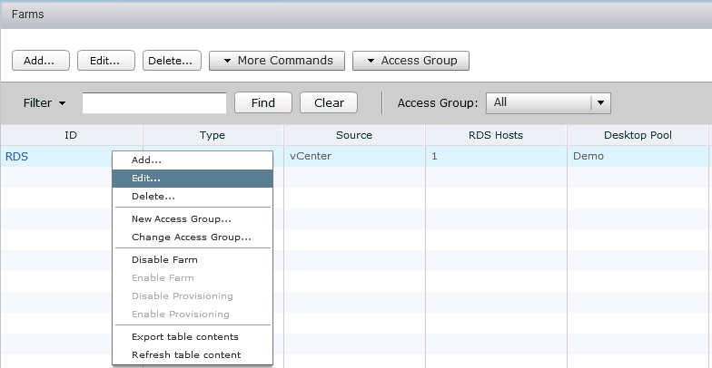Select Disable Farm in context menu
Image resolution: width=712 pixels, height=368 pixels.
point(163,260)
